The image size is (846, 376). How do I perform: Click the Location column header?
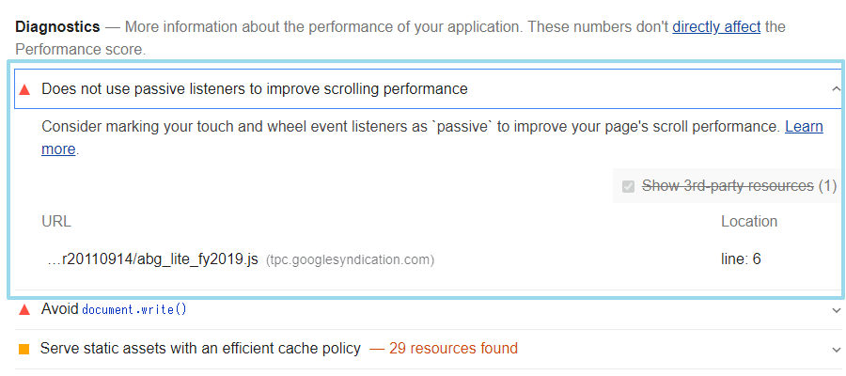tap(749, 222)
